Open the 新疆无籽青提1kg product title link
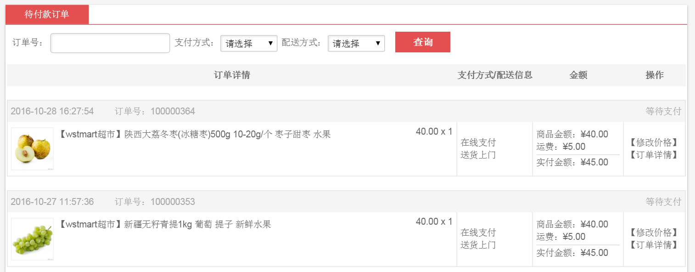 (x=165, y=225)
